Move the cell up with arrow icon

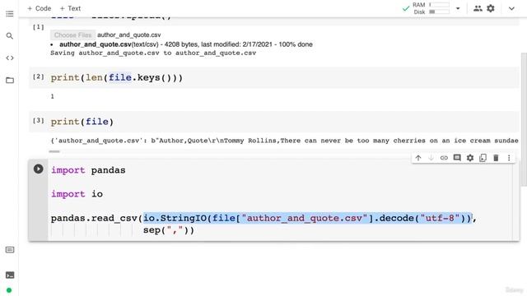point(418,158)
